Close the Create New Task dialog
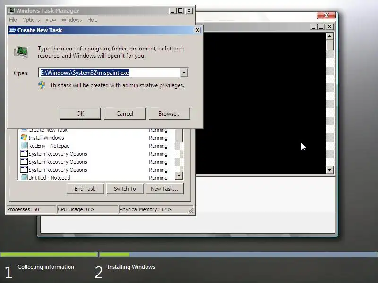 point(198,30)
